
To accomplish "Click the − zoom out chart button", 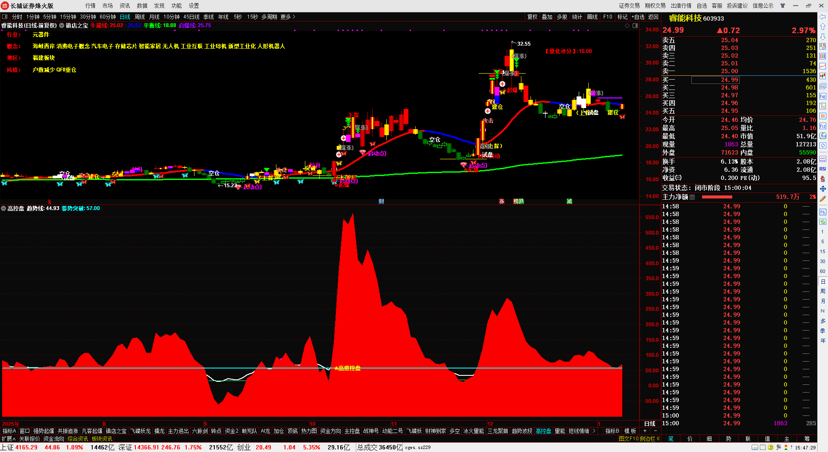I will click(x=655, y=431).
